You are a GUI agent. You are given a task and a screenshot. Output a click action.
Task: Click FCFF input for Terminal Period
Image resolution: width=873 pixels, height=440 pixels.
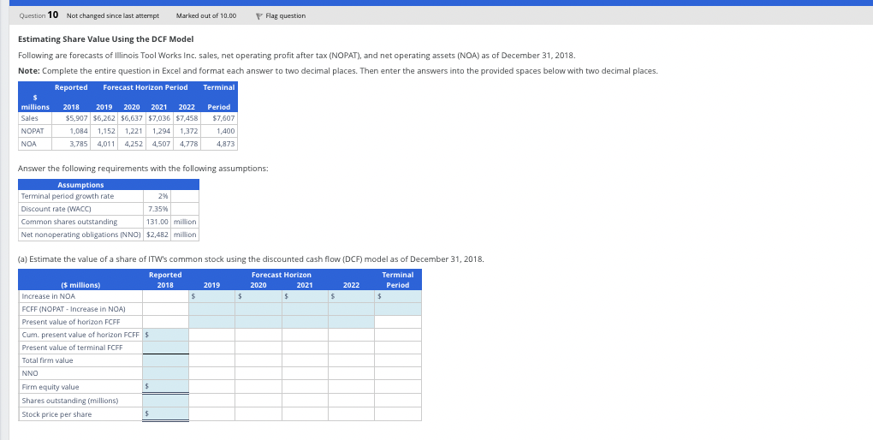click(398, 309)
